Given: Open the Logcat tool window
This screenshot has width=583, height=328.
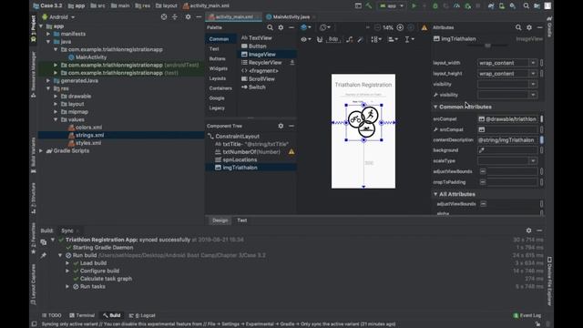Looking at the screenshot, I should tap(142, 315).
